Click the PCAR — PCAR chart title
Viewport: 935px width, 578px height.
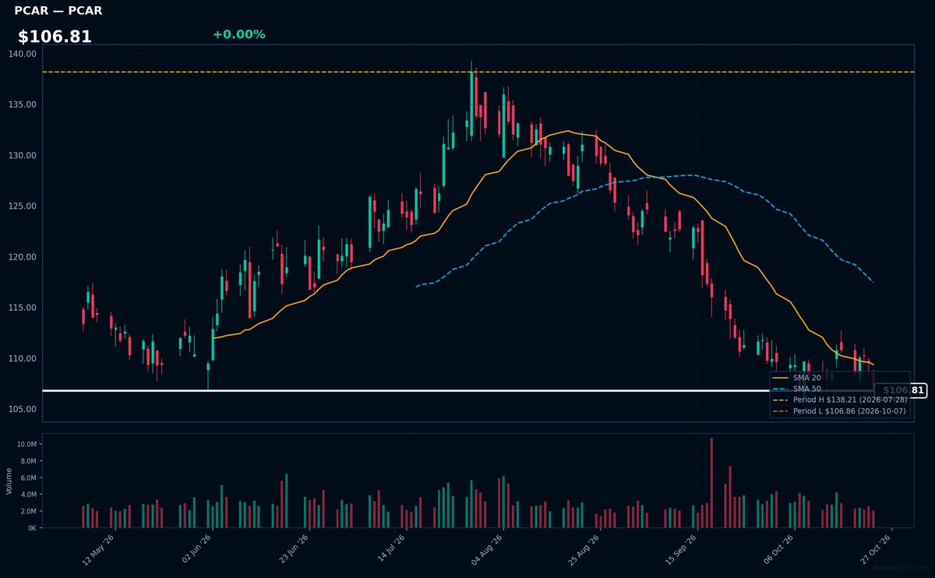pyautogui.click(x=58, y=11)
